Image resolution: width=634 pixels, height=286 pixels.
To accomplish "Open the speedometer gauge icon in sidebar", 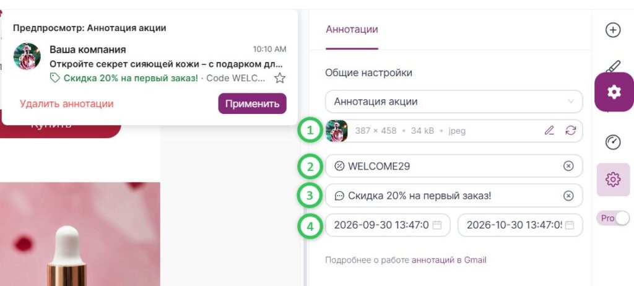I will [613, 142].
